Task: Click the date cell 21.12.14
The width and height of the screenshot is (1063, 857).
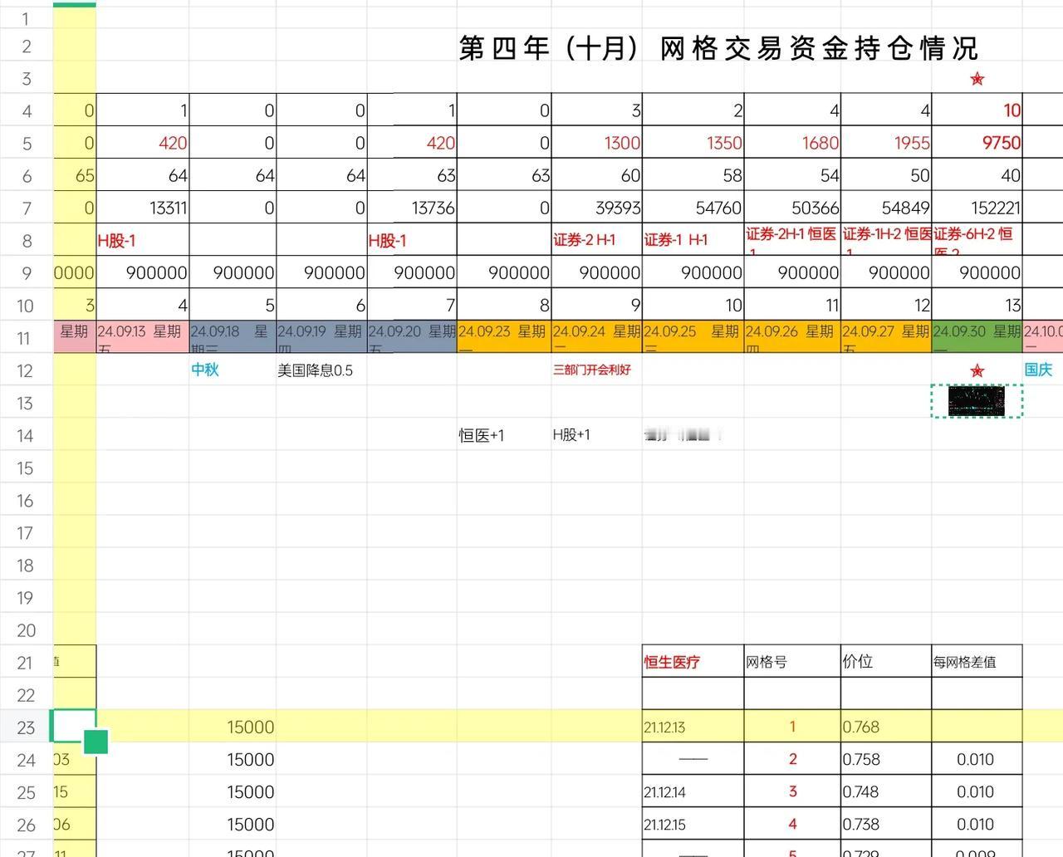Action: 693,791
